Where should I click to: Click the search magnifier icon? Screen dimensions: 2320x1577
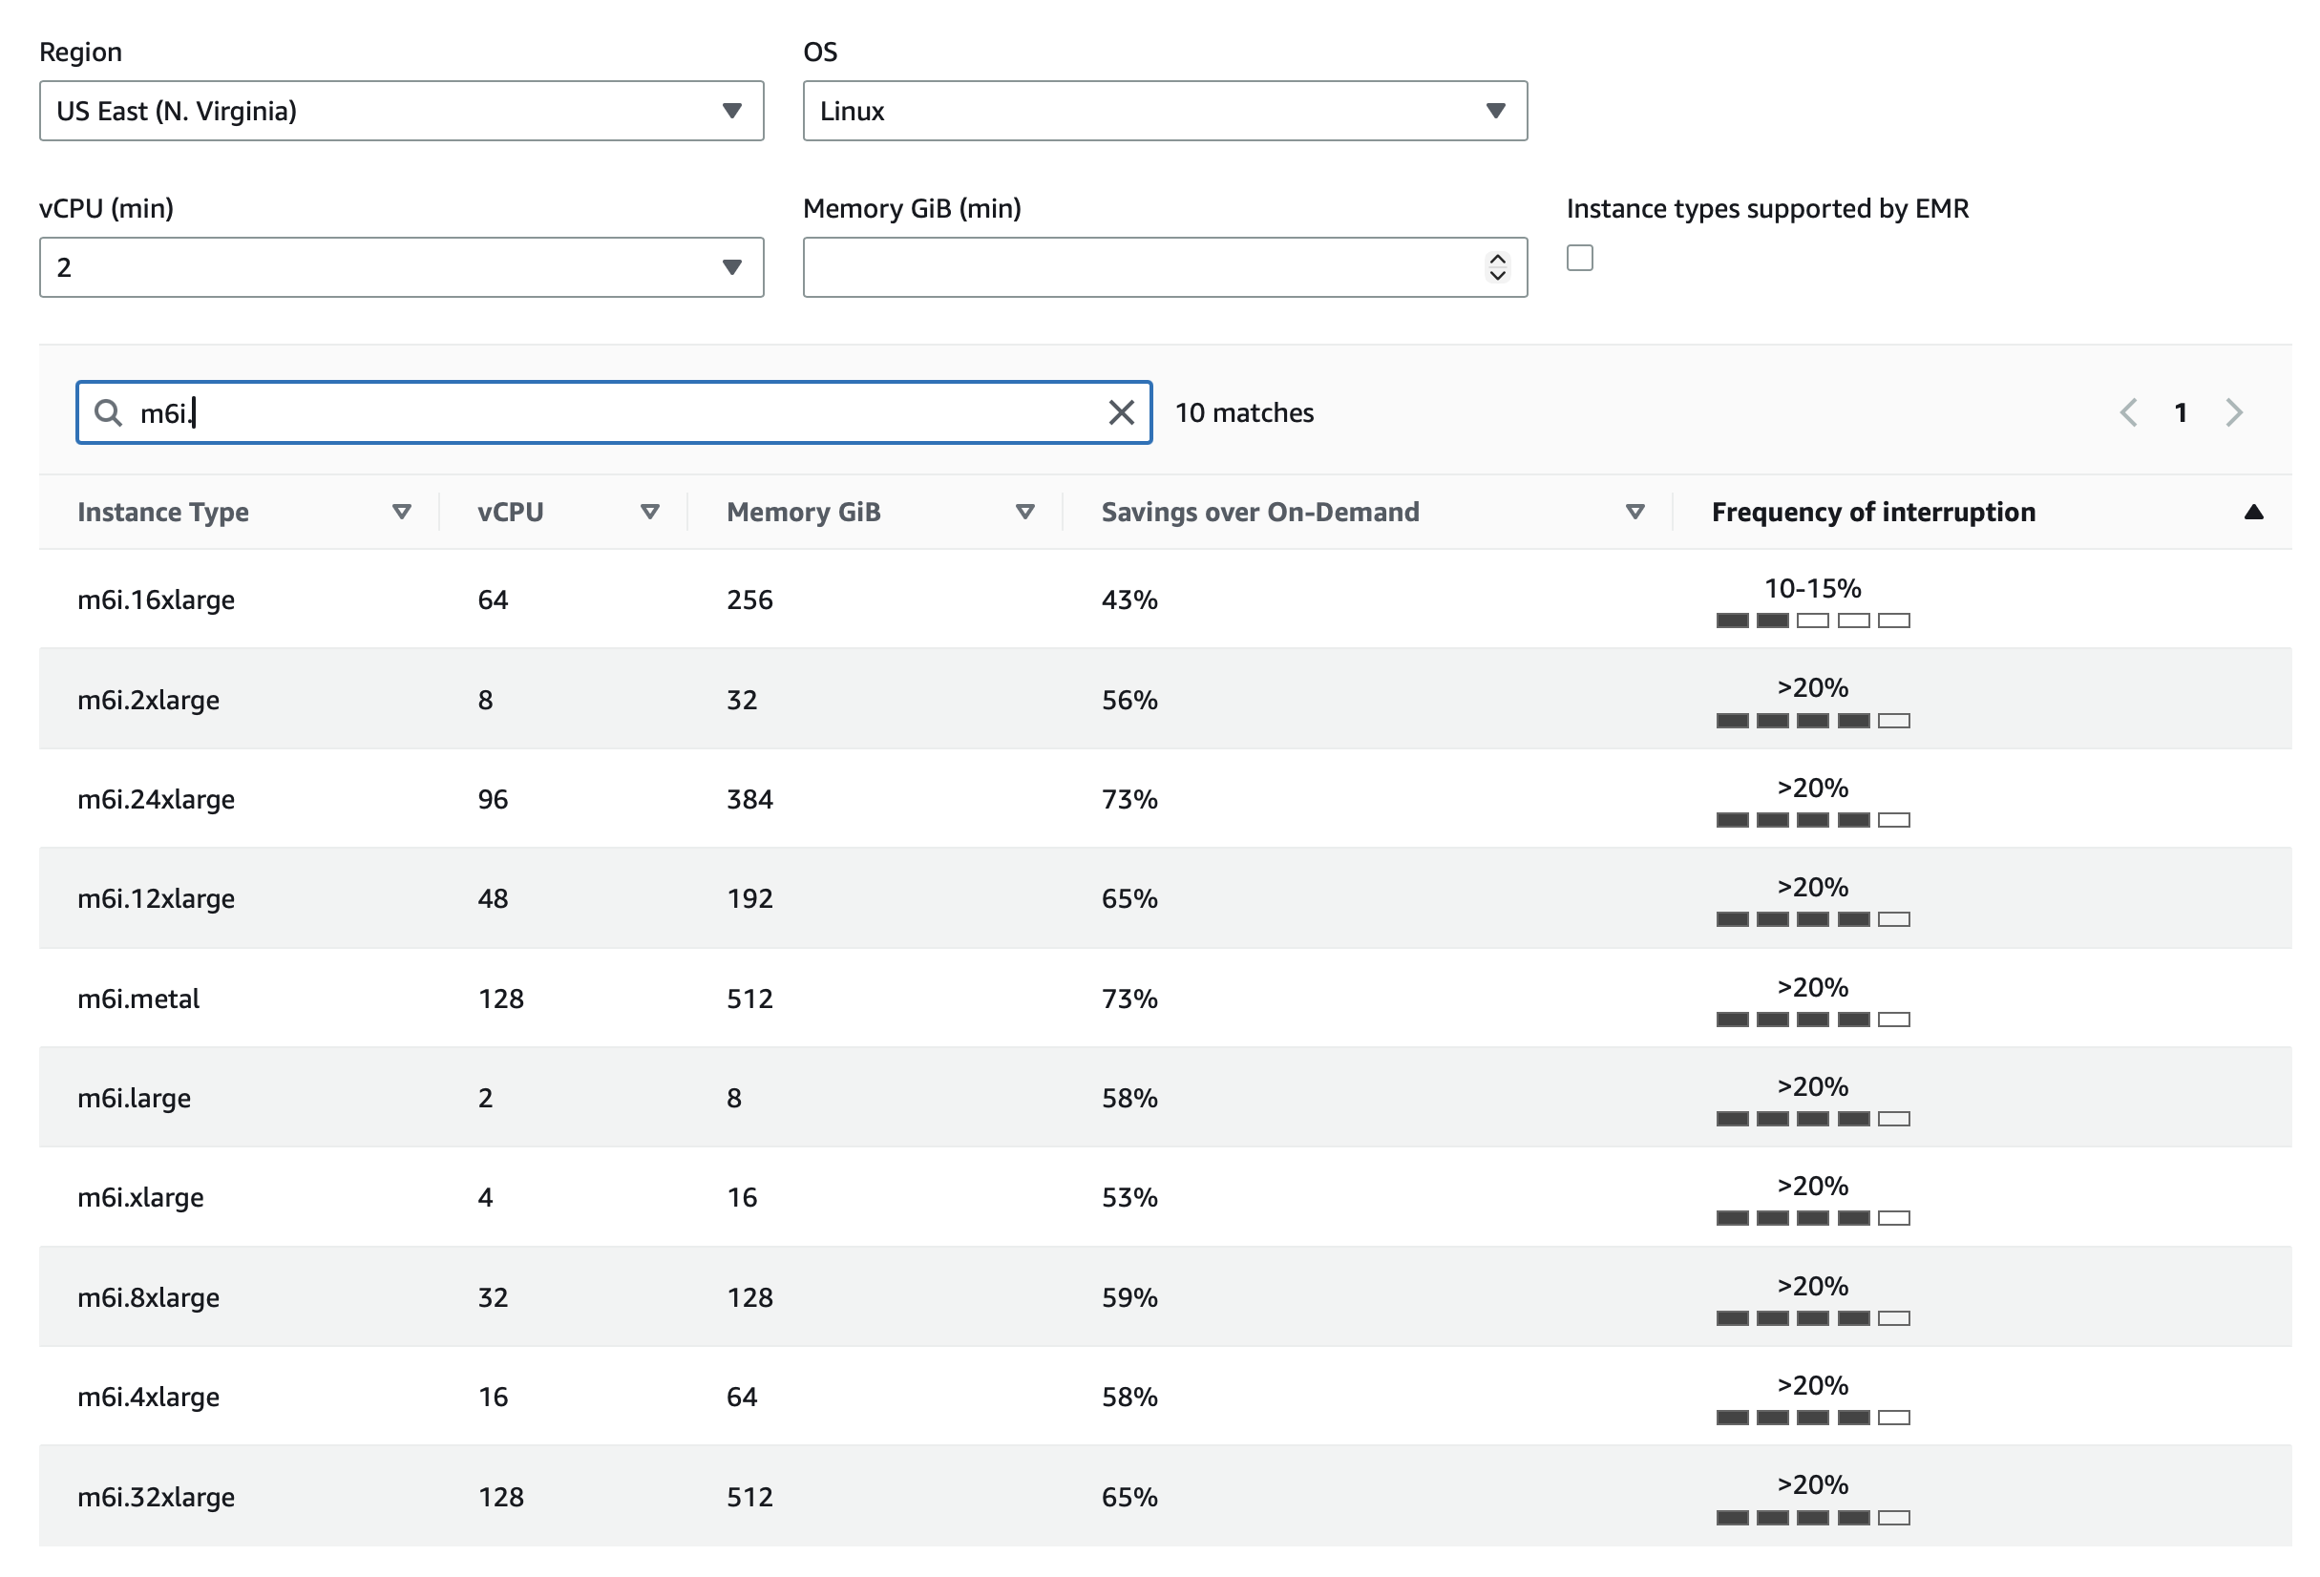[107, 412]
